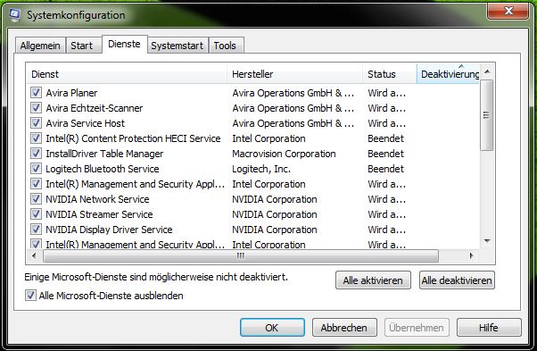Viewport: 537px width, 351px height.
Task: Close the Systemkonfiguration window
Action: tap(508, 11)
